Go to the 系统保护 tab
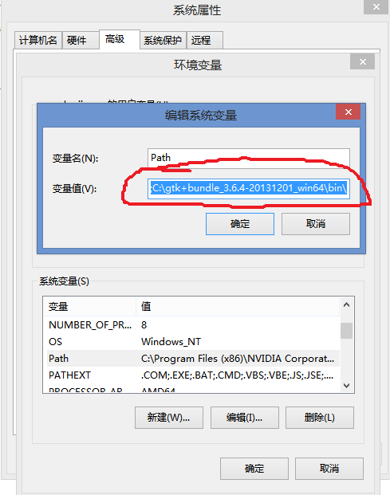This screenshot has width=390, height=495. click(163, 40)
